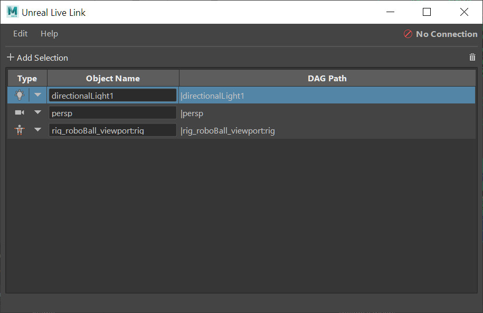Click the camera type icon for persp
This screenshot has width=483, height=313.
(x=20, y=112)
